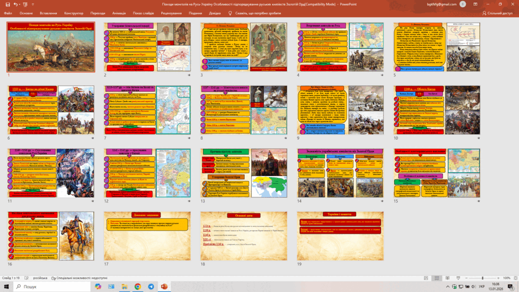
Task: Start slideshow from the status bar
Action: [458, 278]
